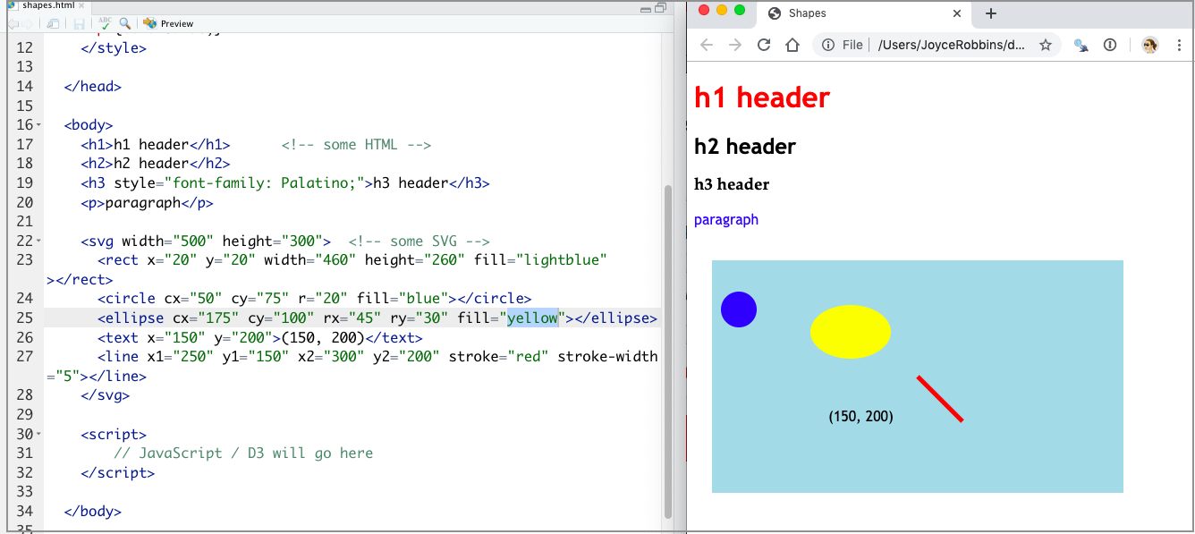Click the highlighted word "yellow" in code
Image resolution: width=1195 pixels, height=534 pixels.
[x=533, y=318]
